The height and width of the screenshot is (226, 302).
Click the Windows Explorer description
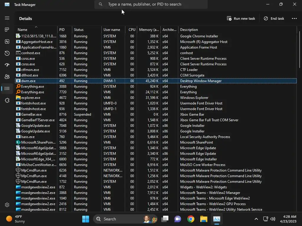tap(194, 98)
